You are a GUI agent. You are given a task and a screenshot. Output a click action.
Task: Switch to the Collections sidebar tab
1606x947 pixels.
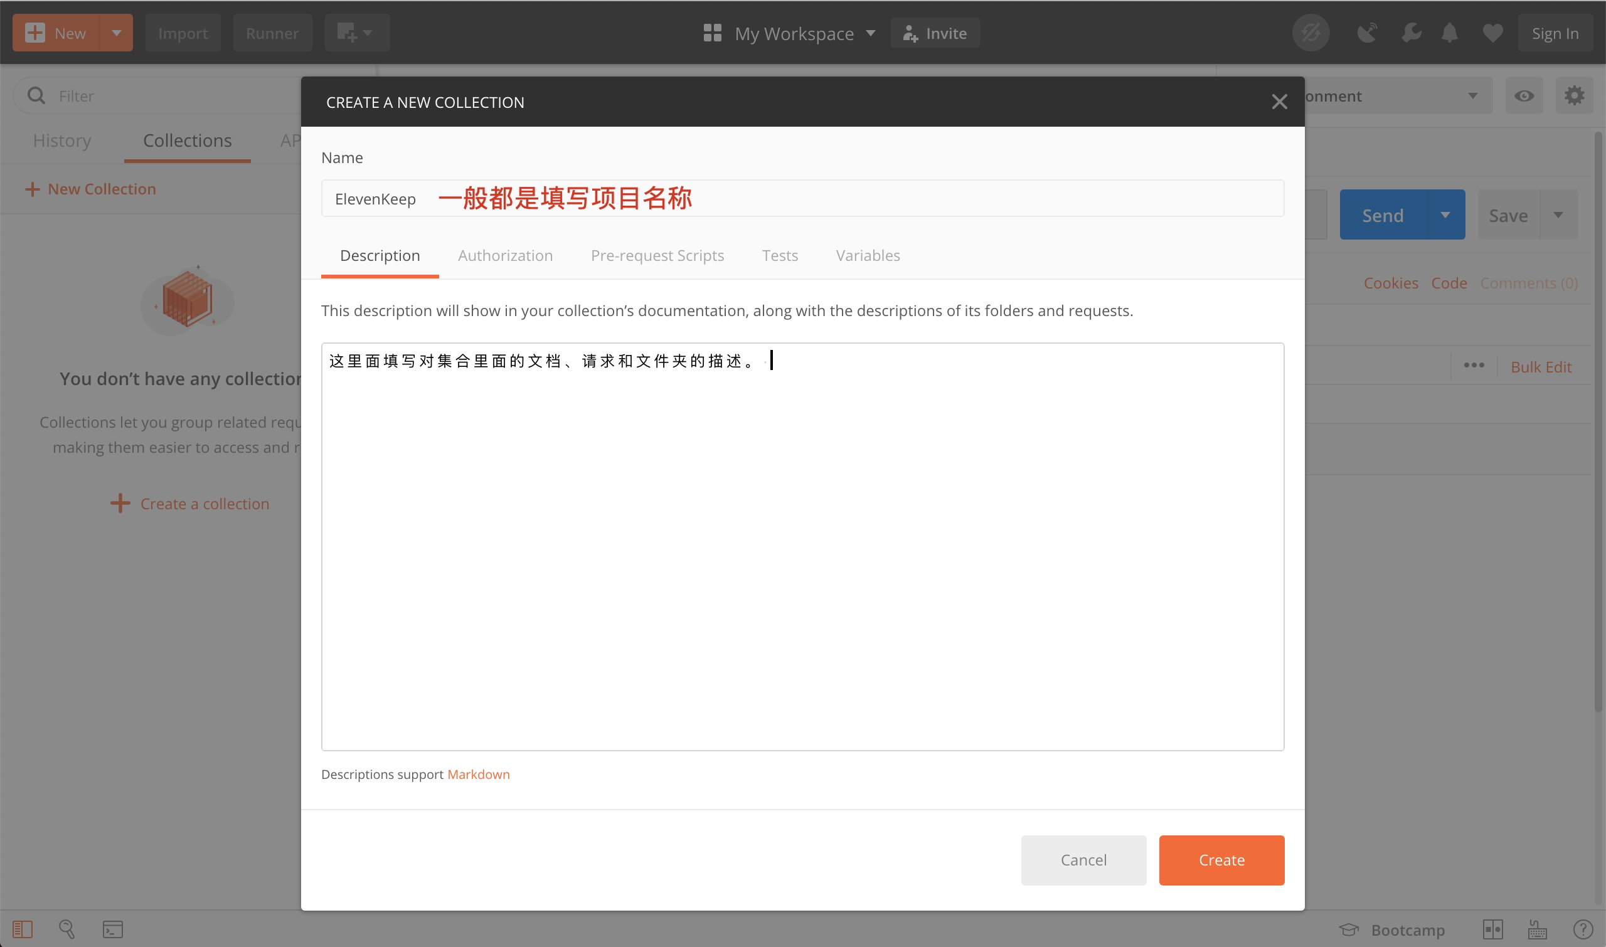(187, 140)
